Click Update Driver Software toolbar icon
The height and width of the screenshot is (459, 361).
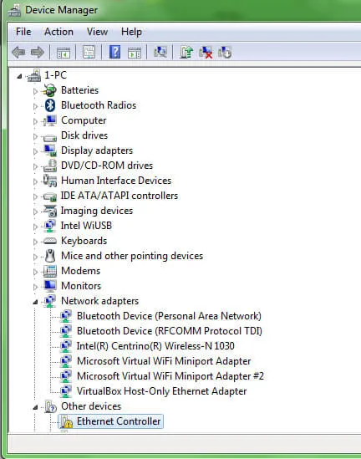coord(186,53)
